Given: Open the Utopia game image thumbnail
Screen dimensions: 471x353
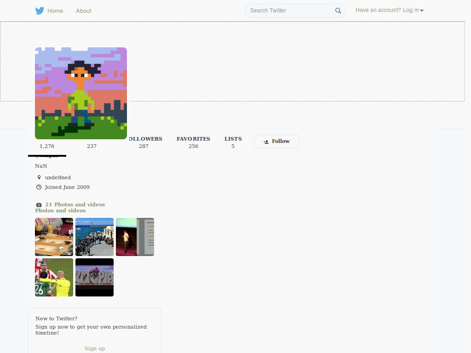Looking at the screenshot, I should click(95, 277).
